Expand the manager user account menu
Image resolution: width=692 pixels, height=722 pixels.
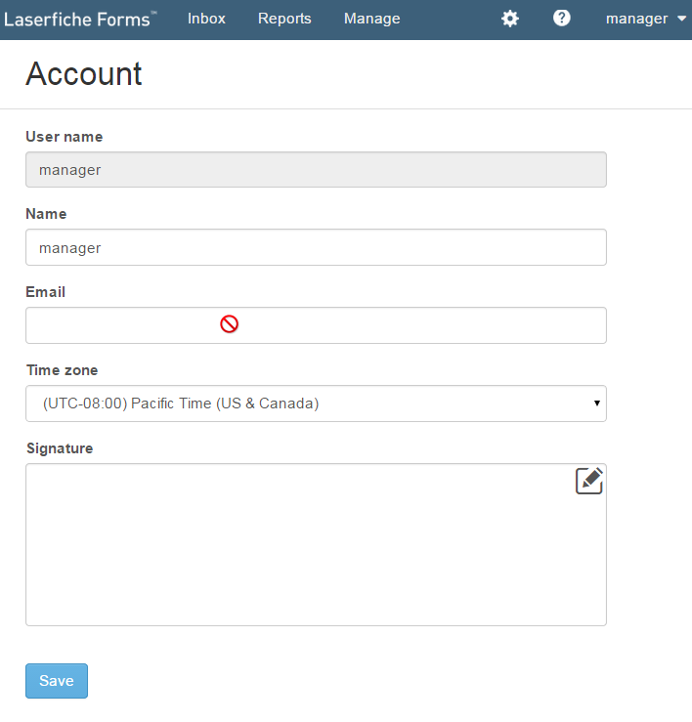click(x=645, y=19)
